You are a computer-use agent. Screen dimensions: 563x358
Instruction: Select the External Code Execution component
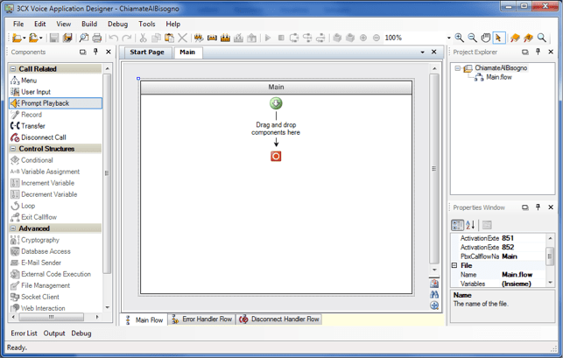coord(51,274)
